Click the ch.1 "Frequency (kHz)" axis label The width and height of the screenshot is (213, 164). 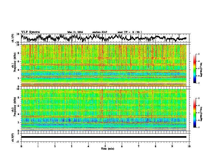click(15, 62)
